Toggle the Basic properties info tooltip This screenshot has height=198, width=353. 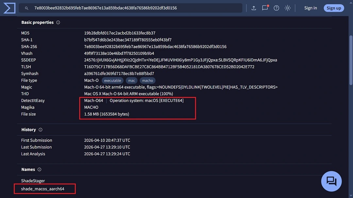click(x=58, y=22)
